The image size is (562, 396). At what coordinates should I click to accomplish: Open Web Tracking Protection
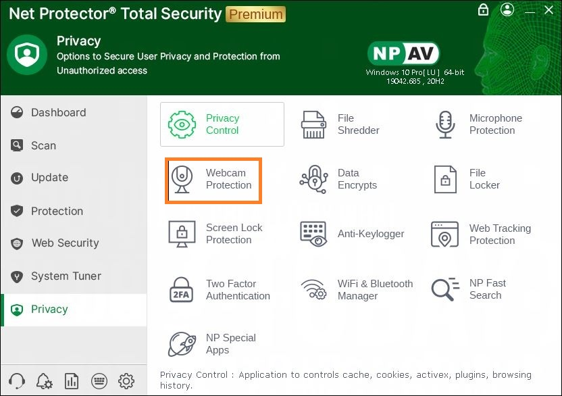[482, 234]
